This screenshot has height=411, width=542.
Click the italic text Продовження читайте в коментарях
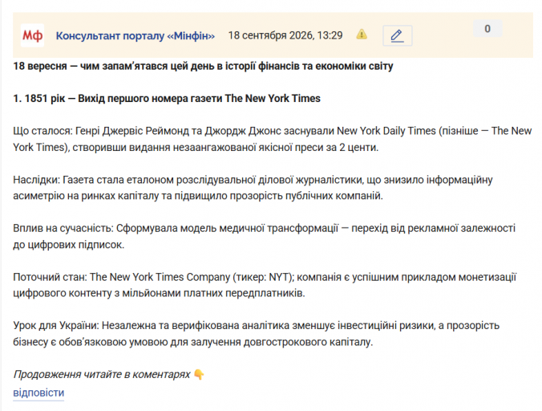[x=102, y=374]
